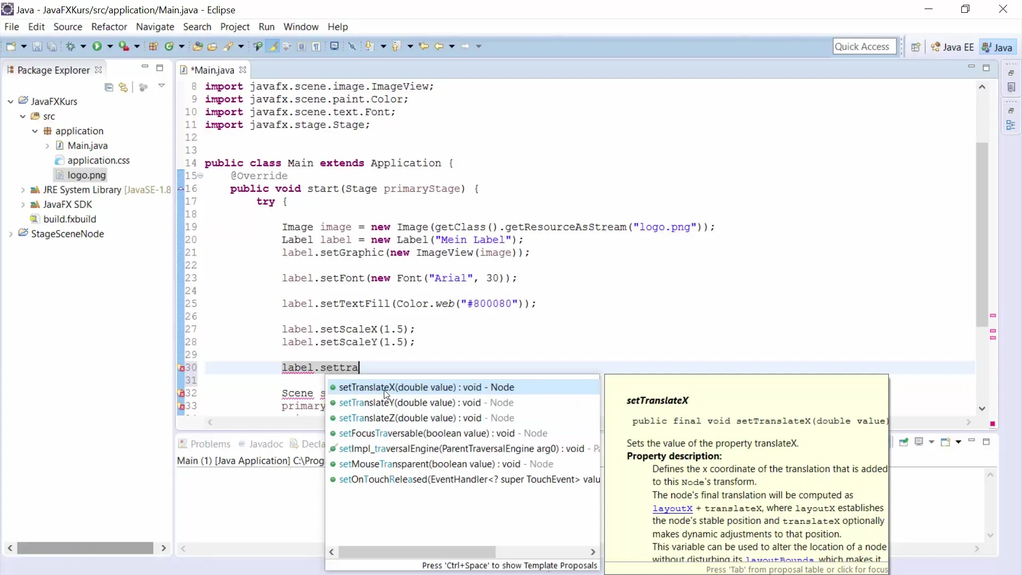Select logo.png in Package Explorer
The height and width of the screenshot is (575, 1022).
tap(80, 175)
